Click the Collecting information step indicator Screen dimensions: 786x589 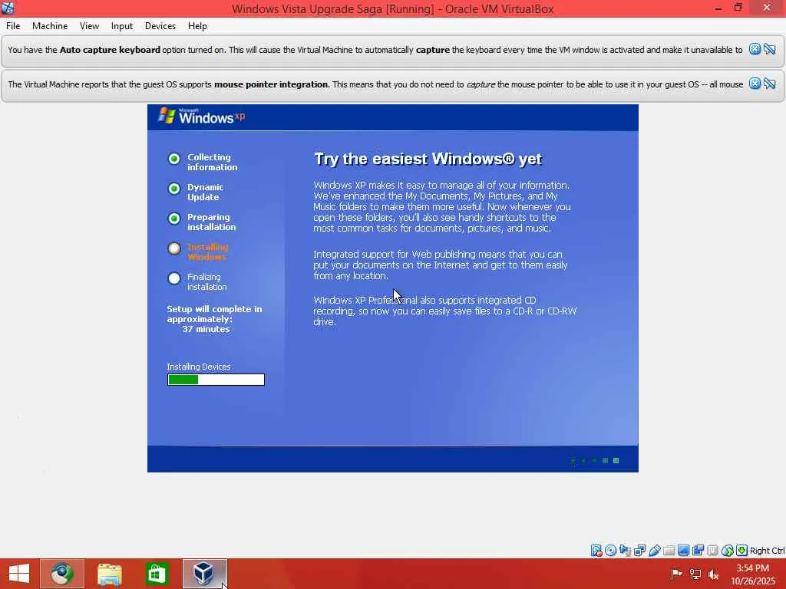point(174,159)
